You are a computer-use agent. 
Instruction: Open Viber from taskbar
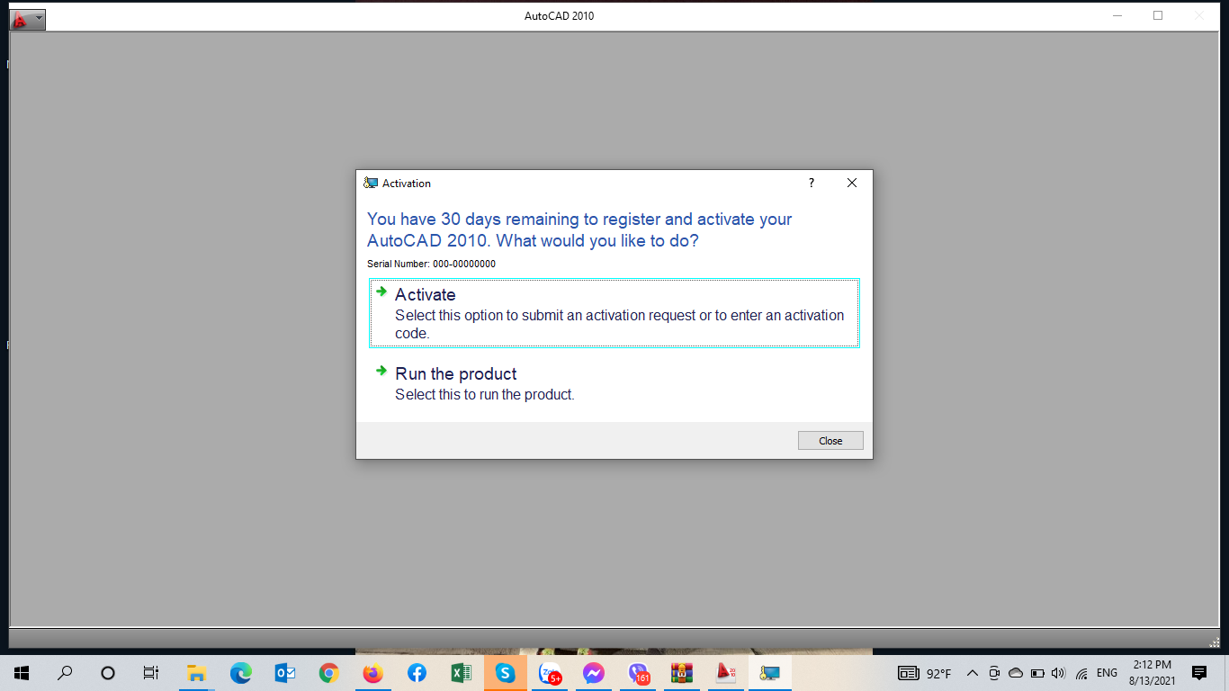(x=638, y=673)
